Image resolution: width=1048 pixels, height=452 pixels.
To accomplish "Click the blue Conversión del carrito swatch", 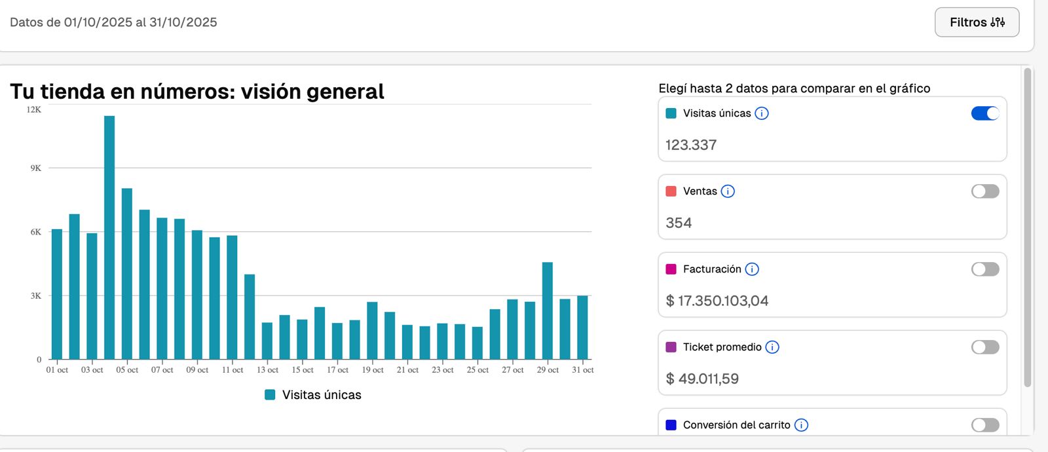I will coord(671,425).
